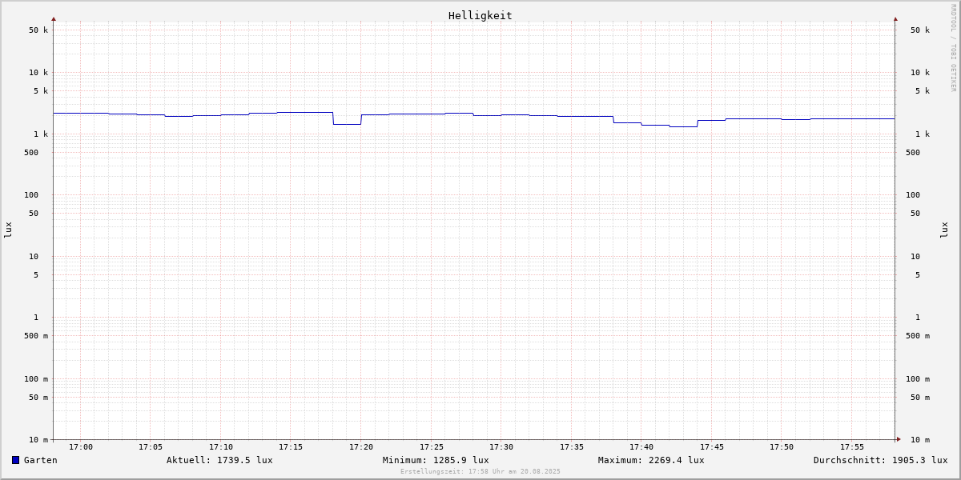
Task: Click the rotated lux label on right axis
Action: point(944,230)
